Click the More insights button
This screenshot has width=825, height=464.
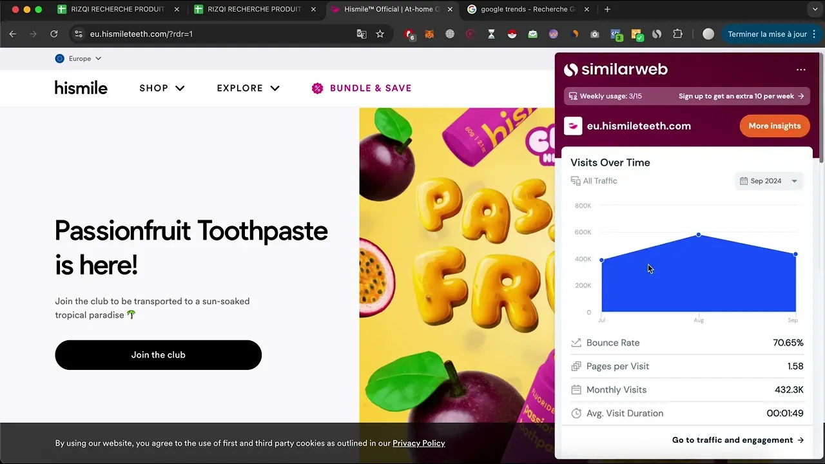coord(774,126)
